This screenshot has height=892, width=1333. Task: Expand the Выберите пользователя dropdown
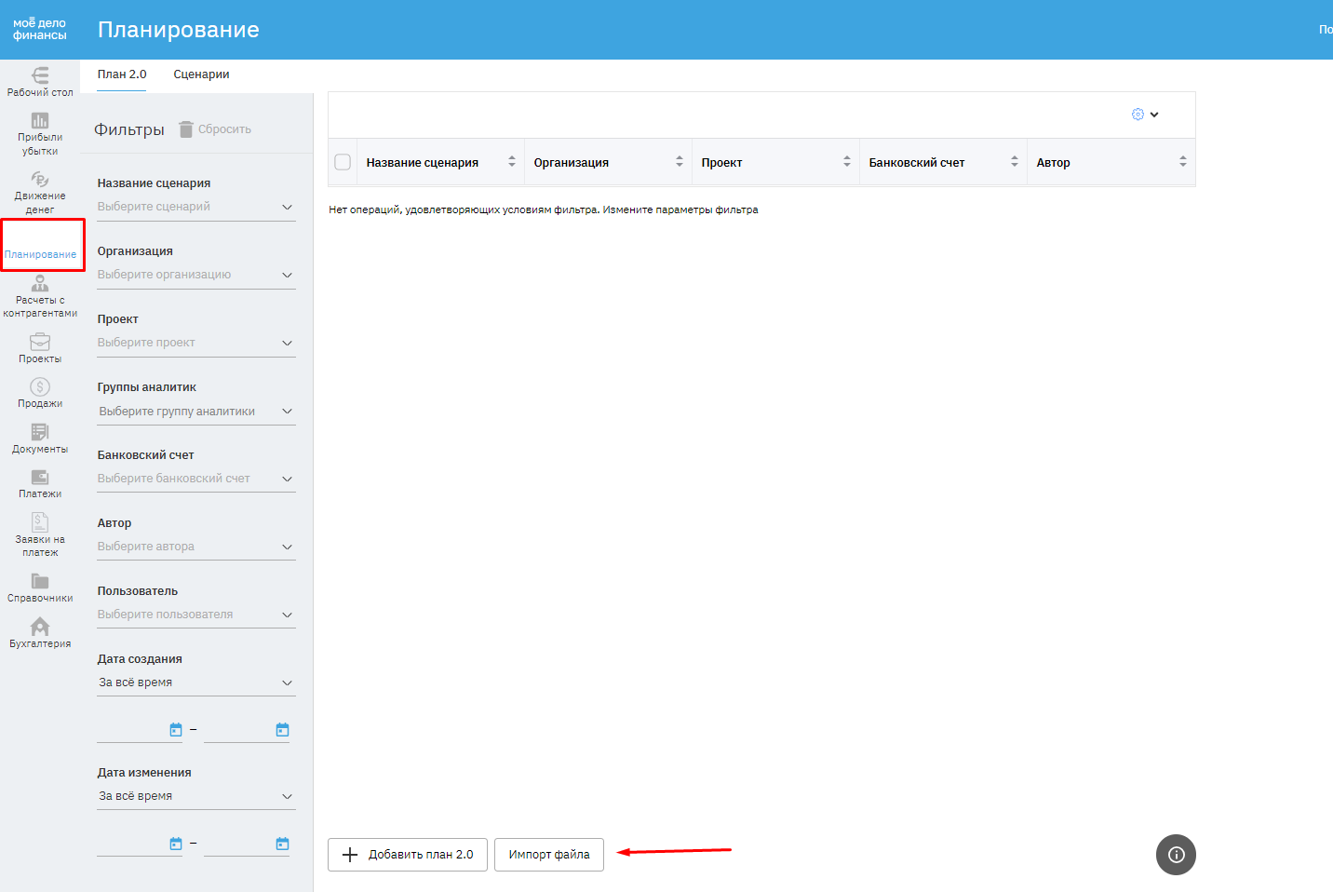coord(196,615)
